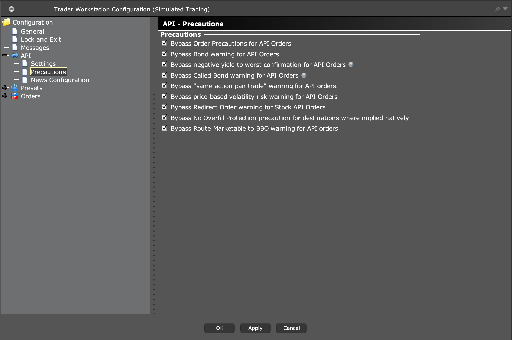
Task: Click the pin icon in title bar
Action: (497, 9)
